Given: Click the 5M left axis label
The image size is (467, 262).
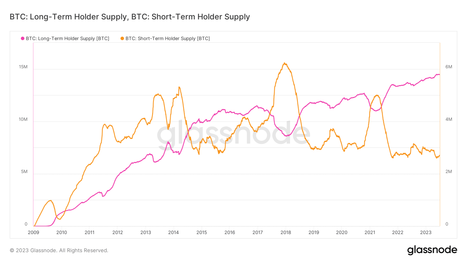Looking at the screenshot, I should click(x=24, y=172).
